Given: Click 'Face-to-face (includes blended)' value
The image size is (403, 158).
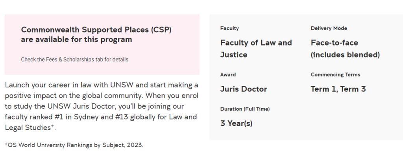Looking at the screenshot, I should [x=345, y=48].
